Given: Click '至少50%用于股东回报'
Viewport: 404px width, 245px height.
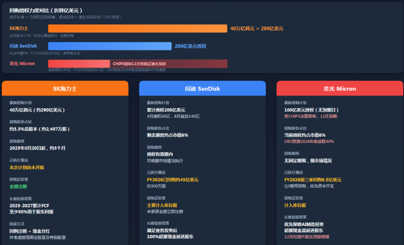Looking at the screenshot, I should click(x=31, y=212).
